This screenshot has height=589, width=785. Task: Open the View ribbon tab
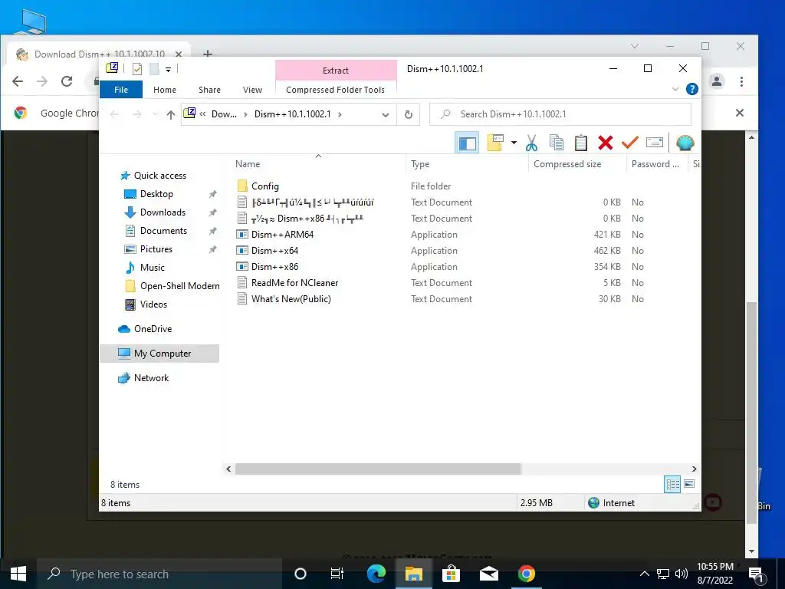(252, 90)
